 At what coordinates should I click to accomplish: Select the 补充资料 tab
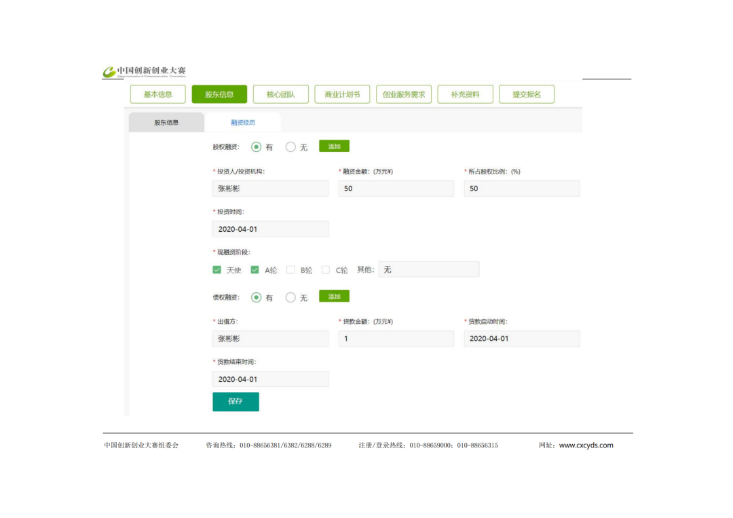[x=465, y=94]
